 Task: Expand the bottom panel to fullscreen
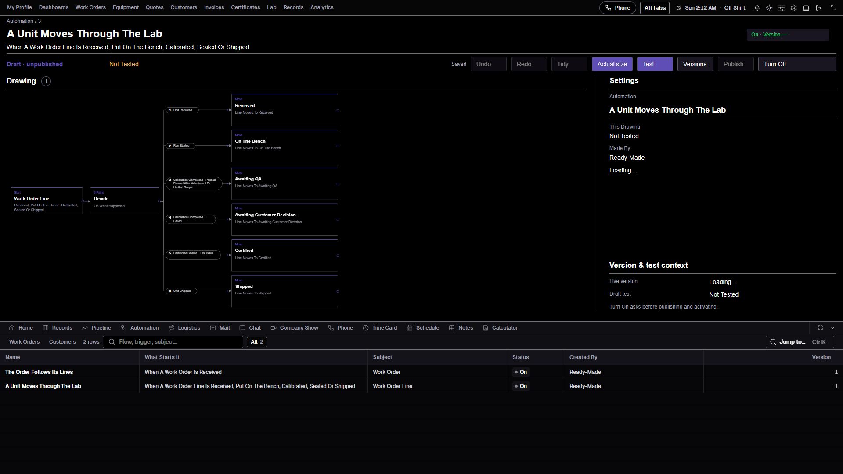[x=820, y=328]
